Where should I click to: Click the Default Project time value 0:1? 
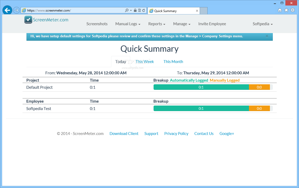click(93, 87)
